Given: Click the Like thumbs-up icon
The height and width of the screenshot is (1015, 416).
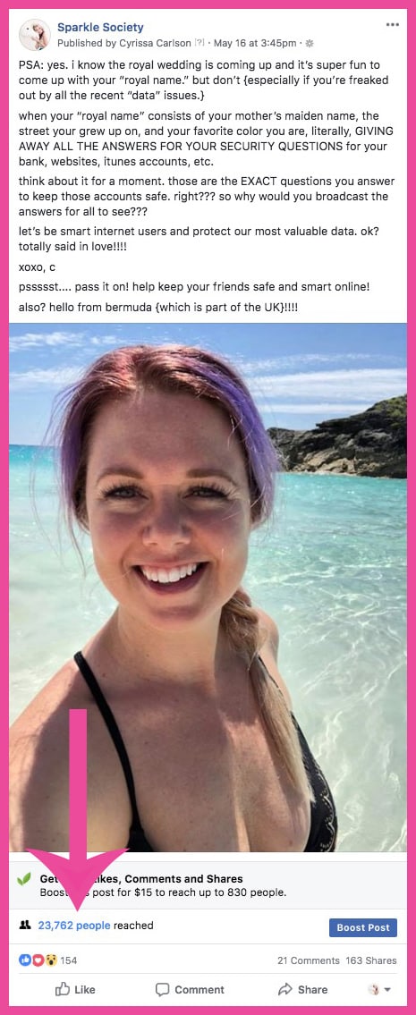Looking at the screenshot, I should (x=63, y=989).
